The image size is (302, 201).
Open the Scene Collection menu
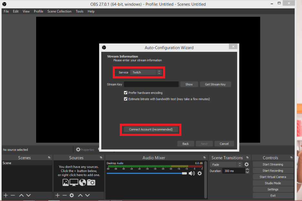59,11
